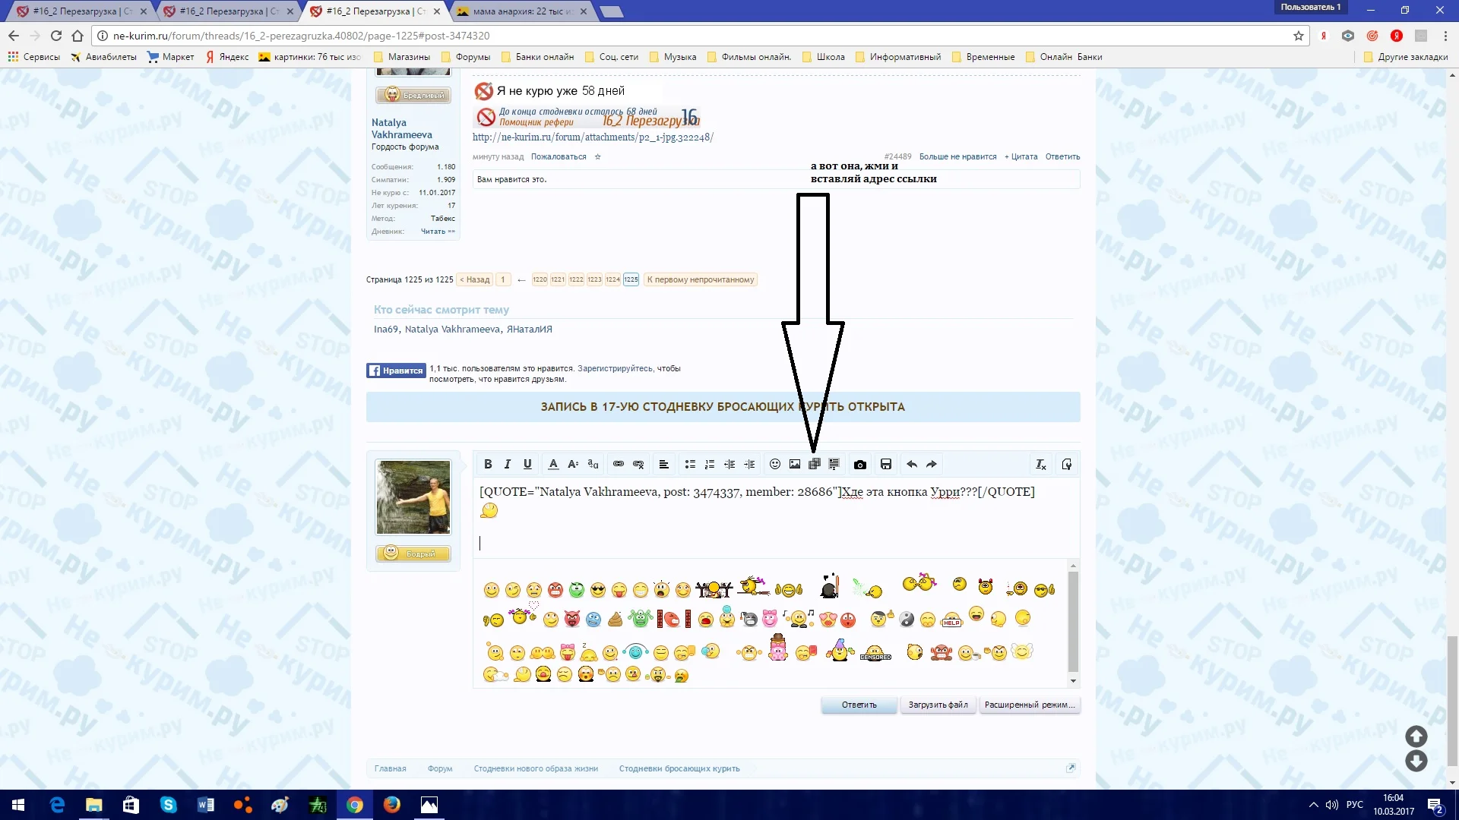This screenshot has width=1459, height=820.
Task: Apply italic formatting in the editor toolbar
Action: click(507, 464)
